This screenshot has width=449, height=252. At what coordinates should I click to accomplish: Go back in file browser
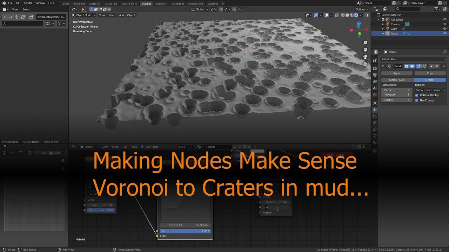[x=5, y=17]
